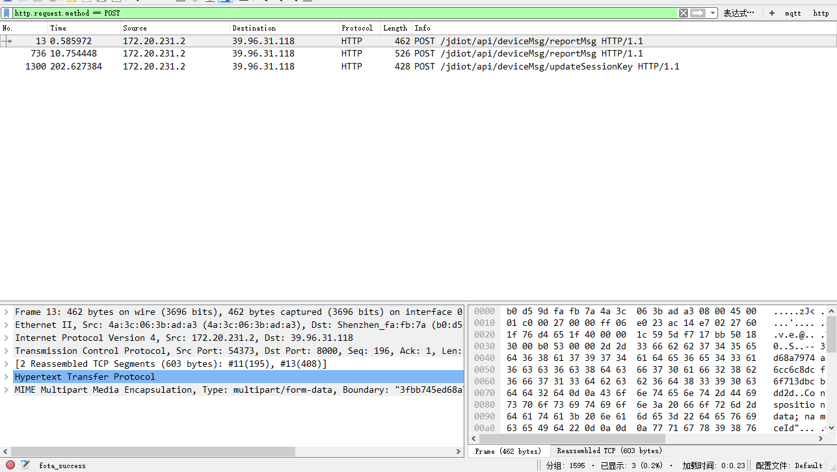
Task: Select the MIME Multipart Media Encapsulation line
Action: (238, 390)
